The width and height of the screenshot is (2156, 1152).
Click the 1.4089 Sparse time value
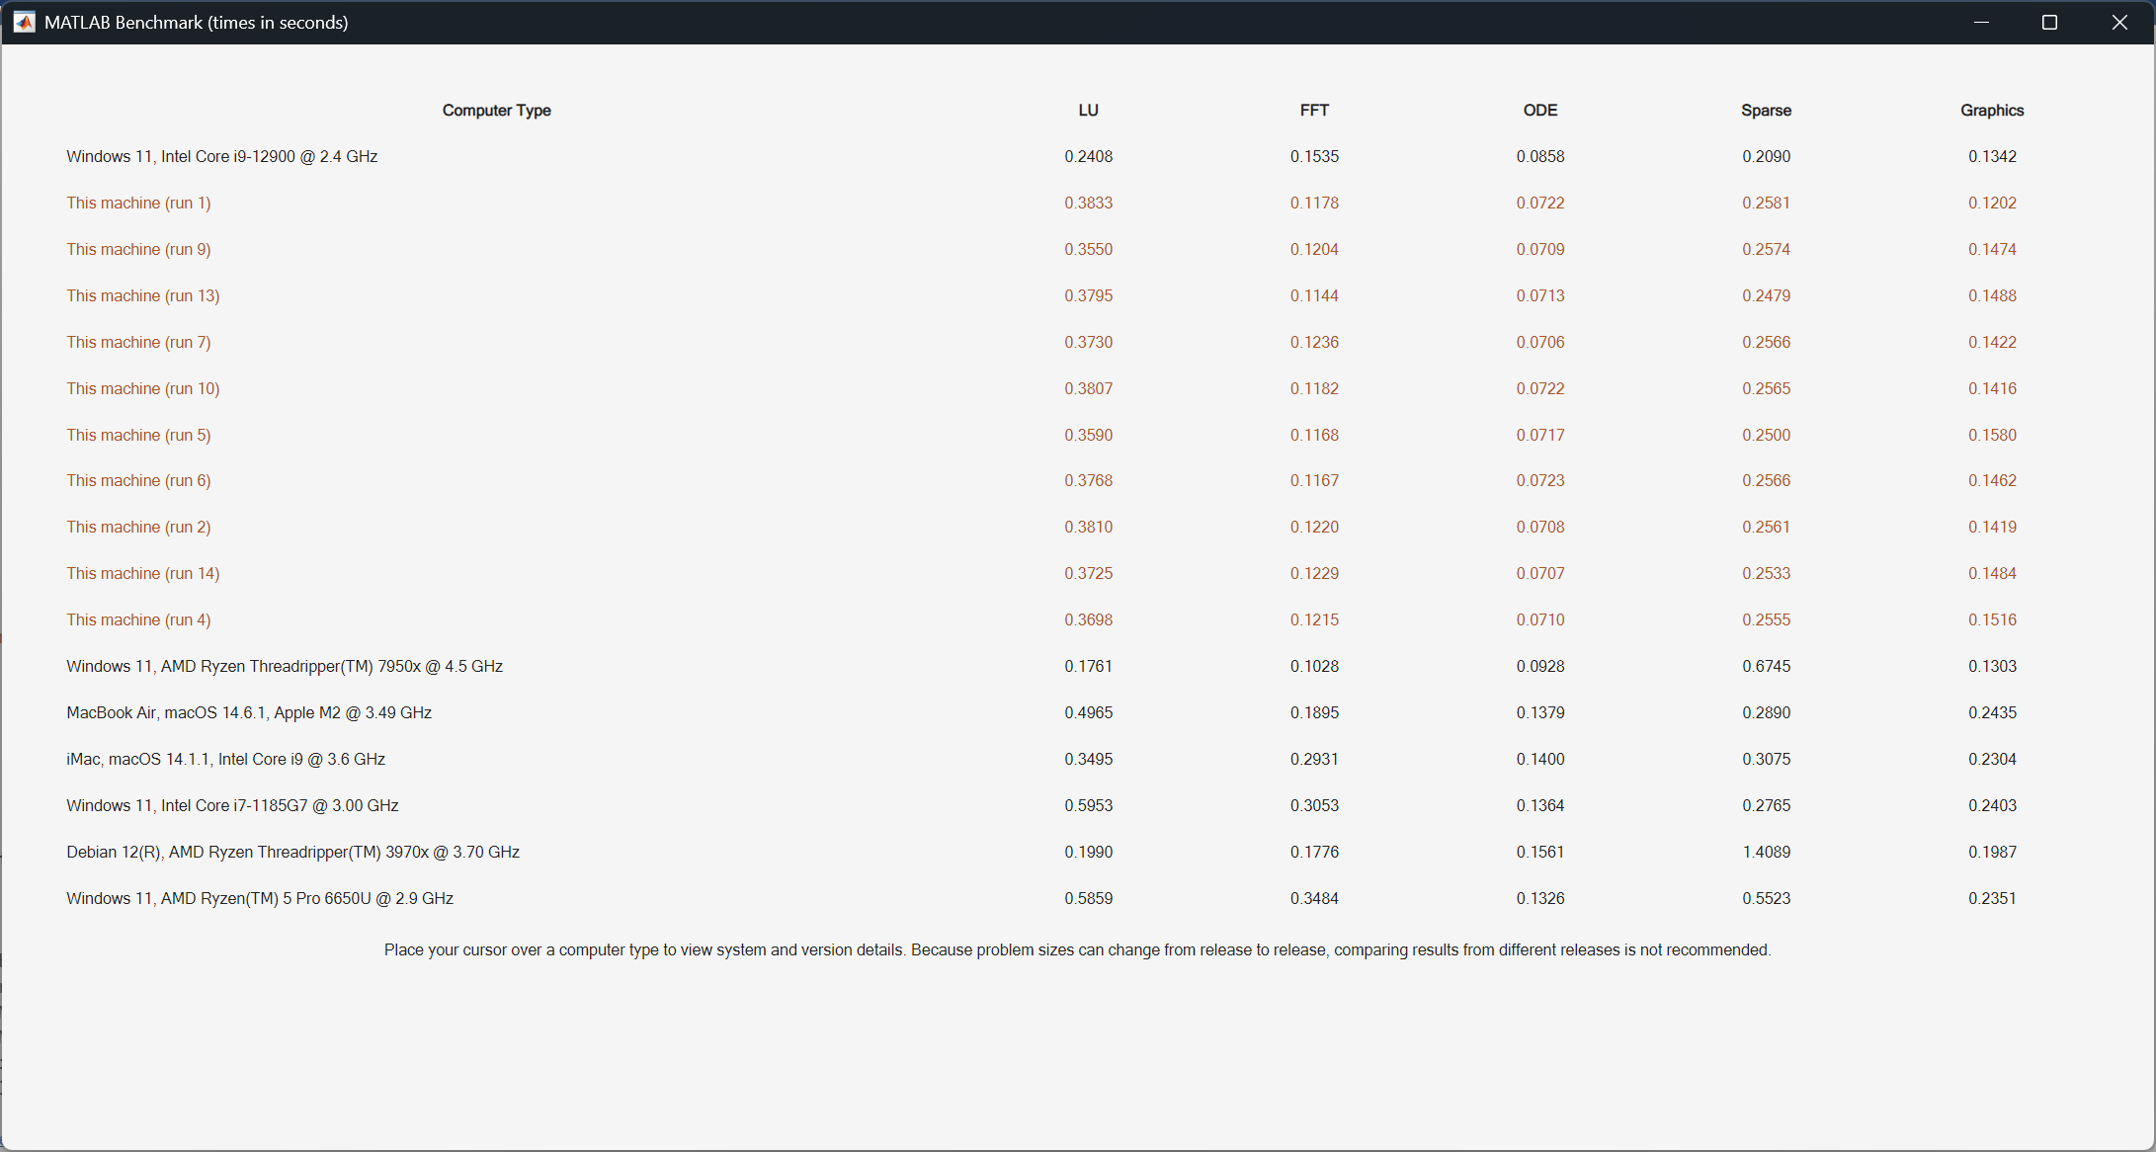pyautogui.click(x=1766, y=852)
